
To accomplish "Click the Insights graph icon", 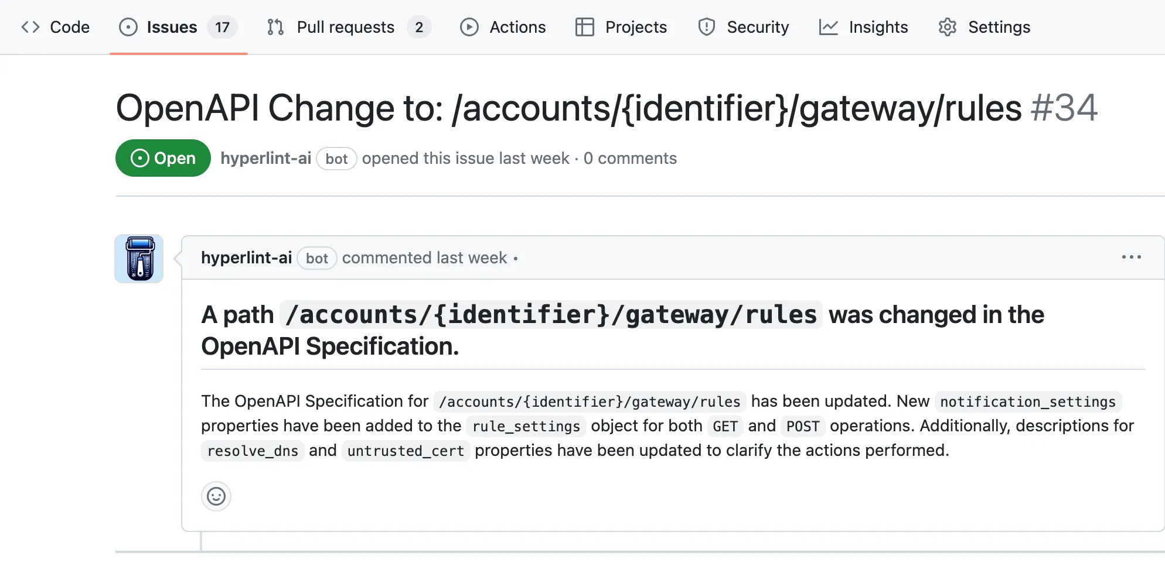I will (x=828, y=27).
